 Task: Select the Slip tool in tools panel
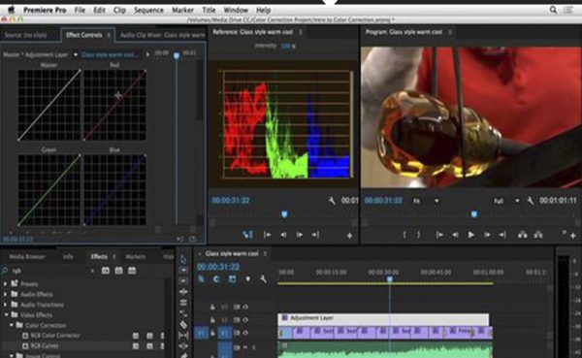tap(183, 336)
